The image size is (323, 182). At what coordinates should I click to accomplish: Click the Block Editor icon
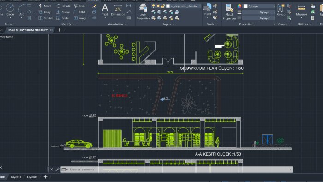[x=215, y=12]
